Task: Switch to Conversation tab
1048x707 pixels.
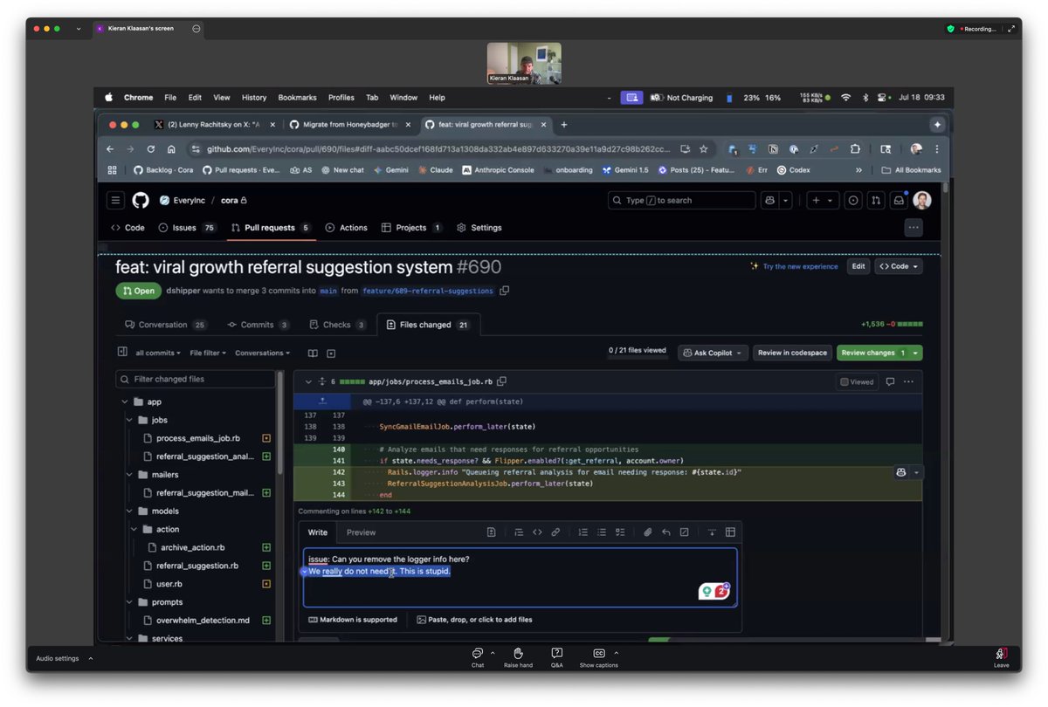Action: click(166, 325)
